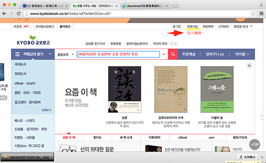The image size is (266, 163).
Task: Click the browser back arrow
Action: [x=4, y=14]
